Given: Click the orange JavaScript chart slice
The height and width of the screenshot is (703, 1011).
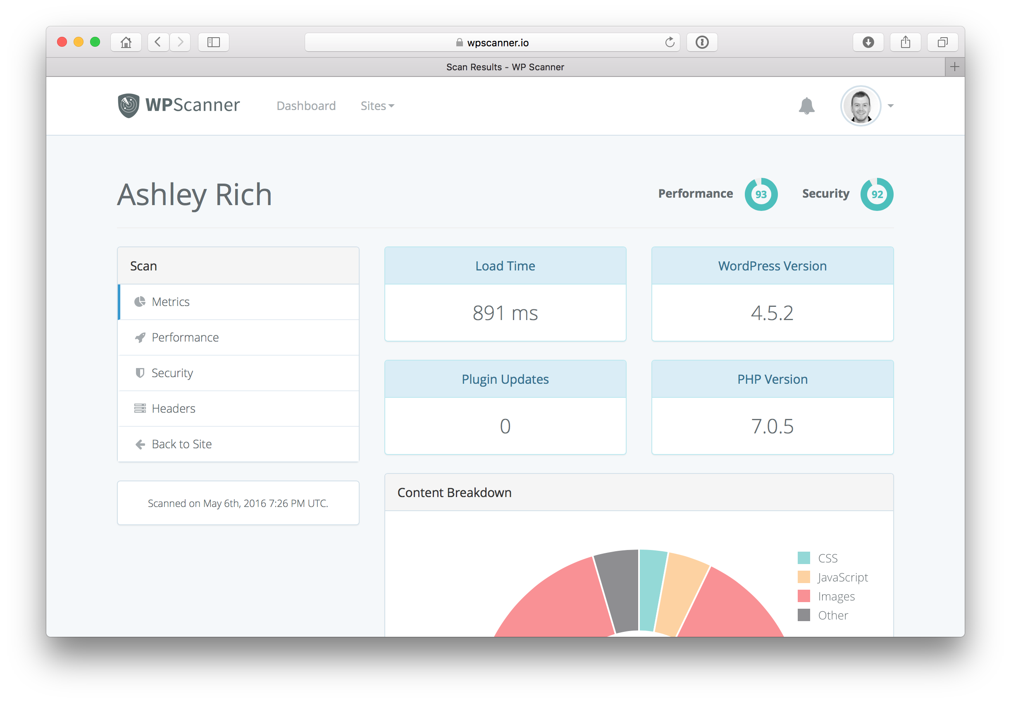Looking at the screenshot, I should click(682, 595).
